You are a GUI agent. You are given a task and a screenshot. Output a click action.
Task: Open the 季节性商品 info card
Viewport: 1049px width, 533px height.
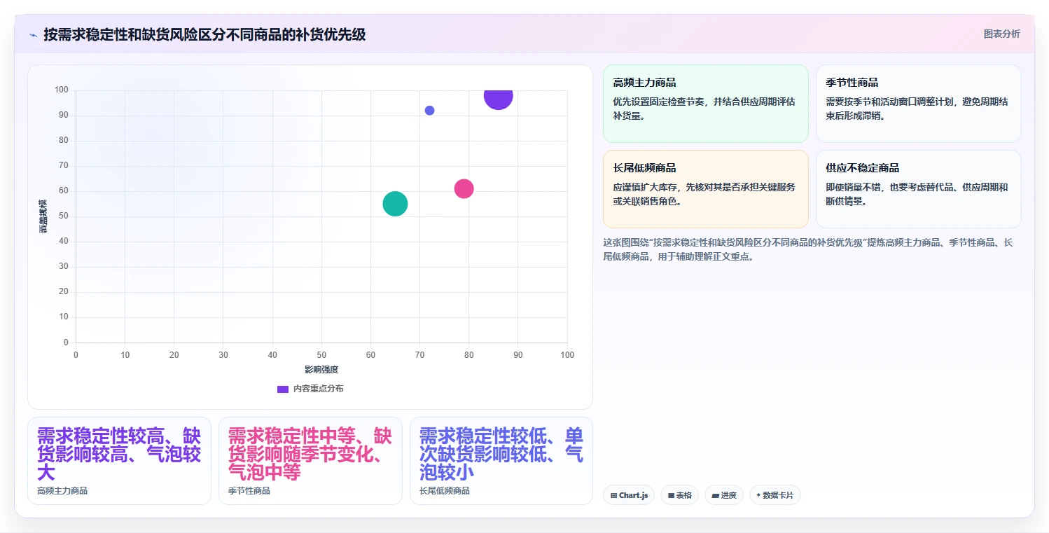click(x=918, y=104)
